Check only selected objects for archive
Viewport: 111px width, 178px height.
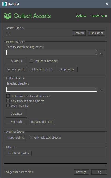[x=31, y=138]
